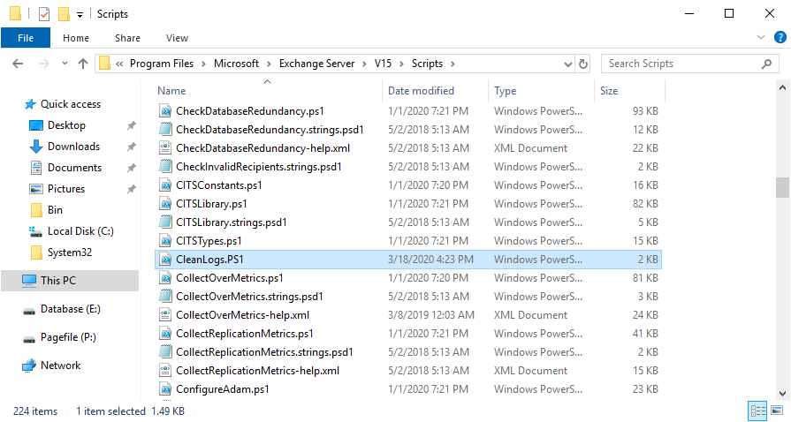Refresh the Scripts folder

click(x=583, y=64)
